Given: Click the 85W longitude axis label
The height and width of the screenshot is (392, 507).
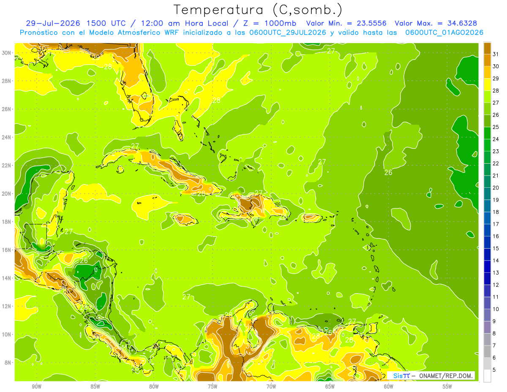Looking at the screenshot, I should click(95, 387).
